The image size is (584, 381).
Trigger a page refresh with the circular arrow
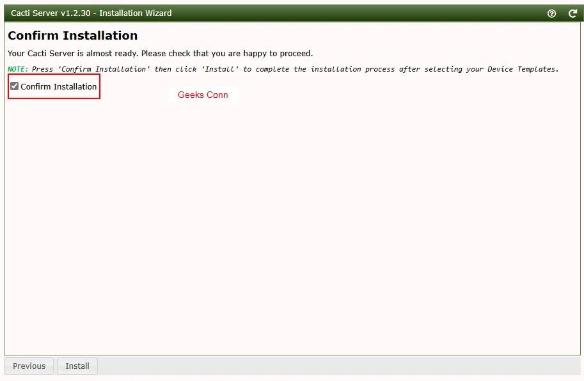572,13
